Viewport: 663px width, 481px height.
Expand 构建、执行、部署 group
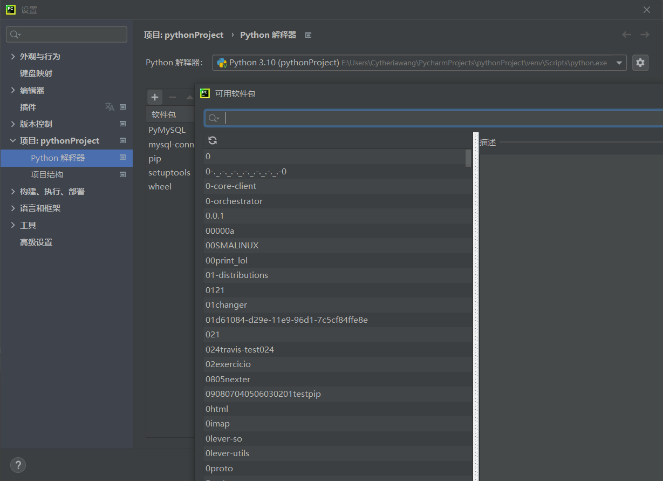pos(13,191)
